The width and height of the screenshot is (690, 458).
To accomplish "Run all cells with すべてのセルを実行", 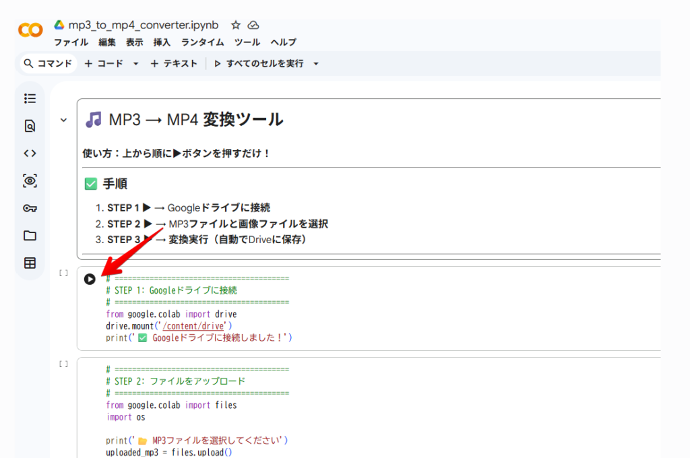I will click(259, 63).
